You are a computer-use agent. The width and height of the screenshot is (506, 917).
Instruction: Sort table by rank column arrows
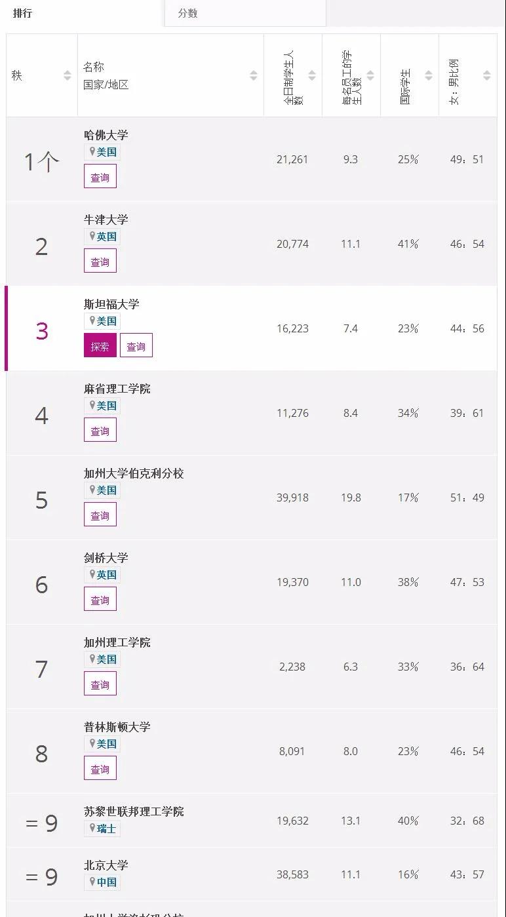pyautogui.click(x=67, y=75)
